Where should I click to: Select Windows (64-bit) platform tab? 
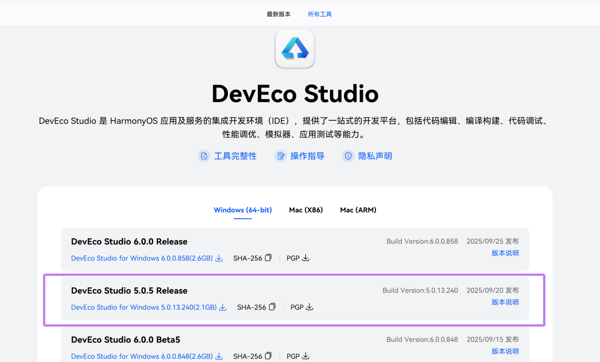pos(243,210)
